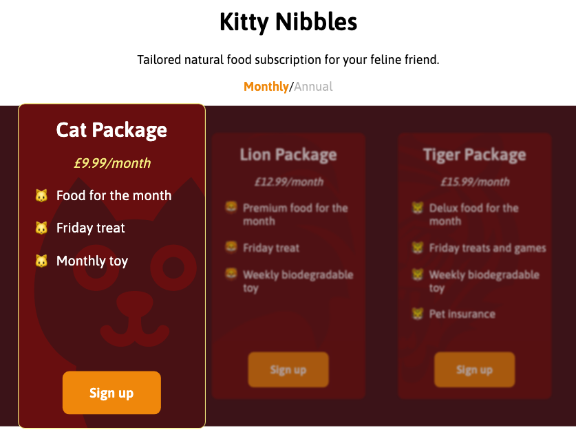The height and width of the screenshot is (443, 576).
Task: Click the Kitty Nibbles title
Action: click(288, 22)
